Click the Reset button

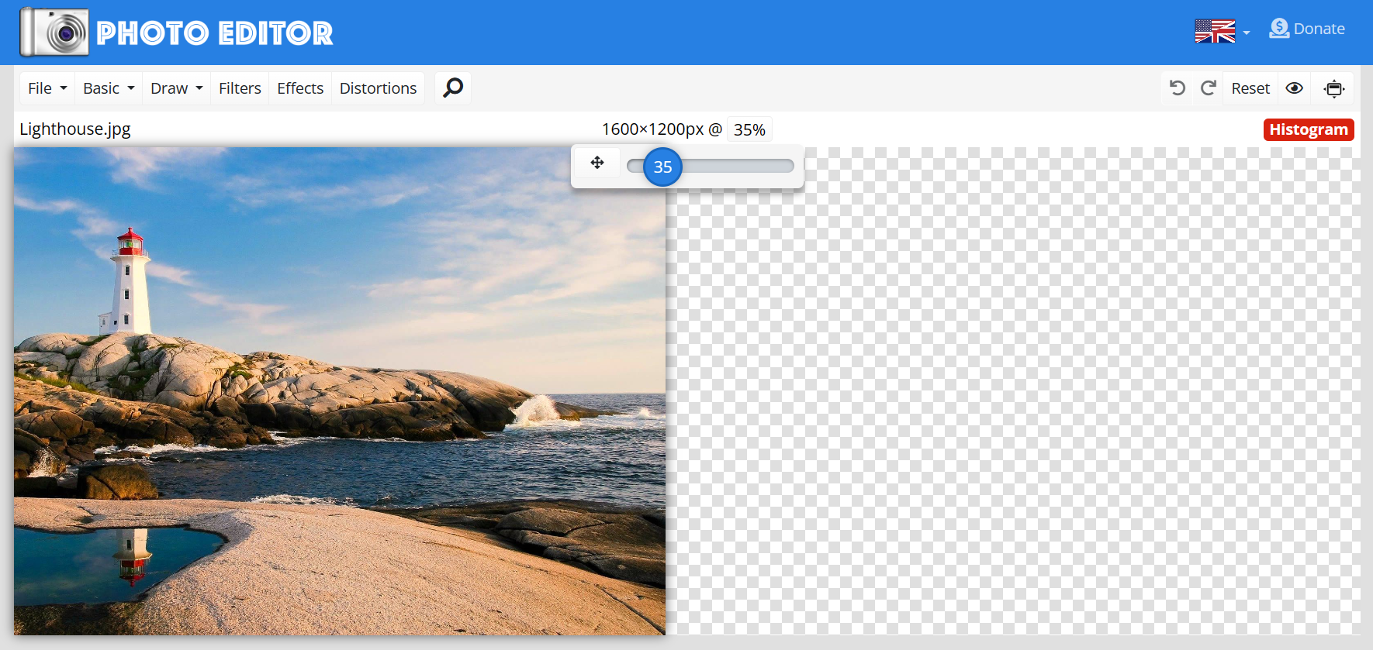(1250, 88)
